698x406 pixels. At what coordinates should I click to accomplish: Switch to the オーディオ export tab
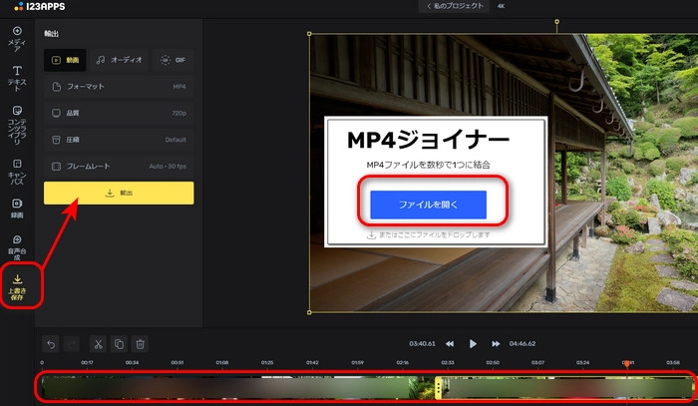click(119, 60)
